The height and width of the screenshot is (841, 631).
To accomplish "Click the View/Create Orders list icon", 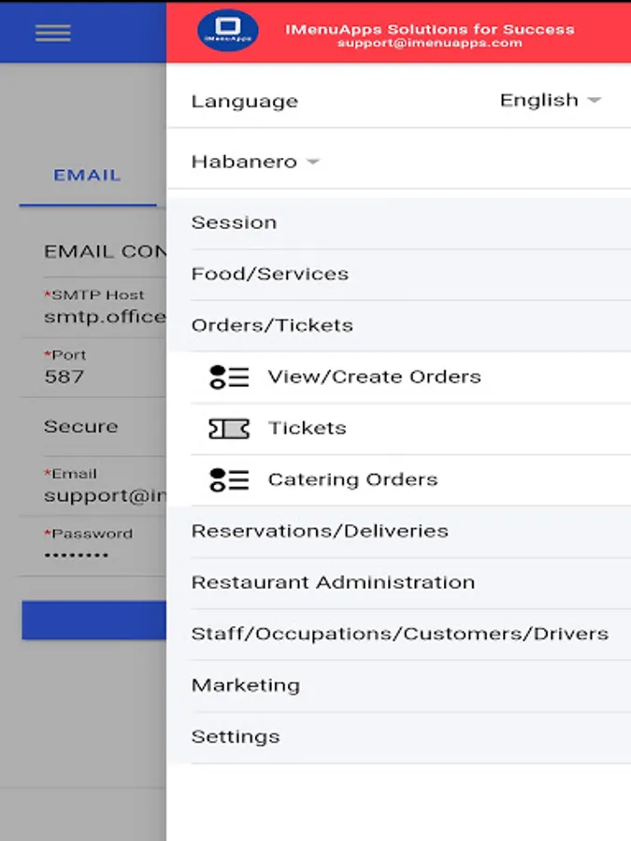I will 229,378.
